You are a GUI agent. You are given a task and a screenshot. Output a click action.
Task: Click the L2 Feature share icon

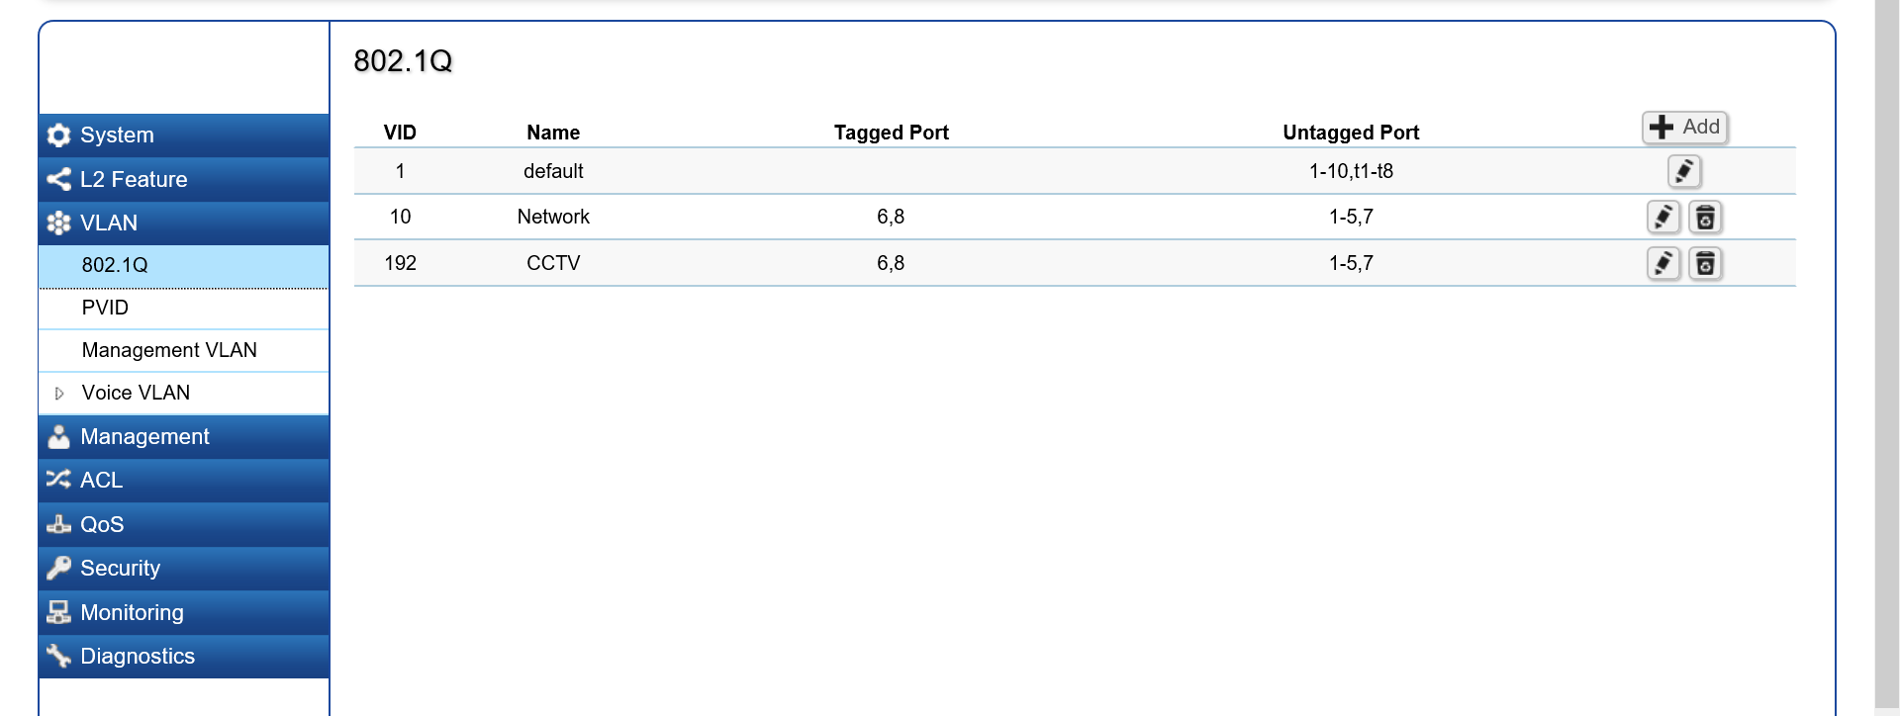[58, 179]
